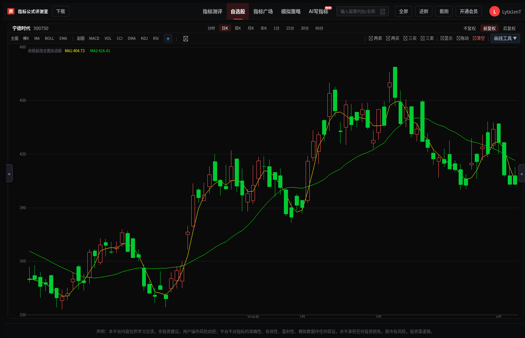
Task: Select 不复权 price adjustment
Action: [469, 29]
